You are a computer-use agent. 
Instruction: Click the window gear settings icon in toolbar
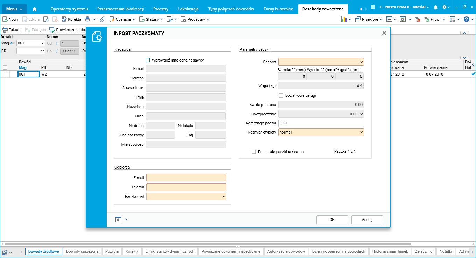pos(403,20)
